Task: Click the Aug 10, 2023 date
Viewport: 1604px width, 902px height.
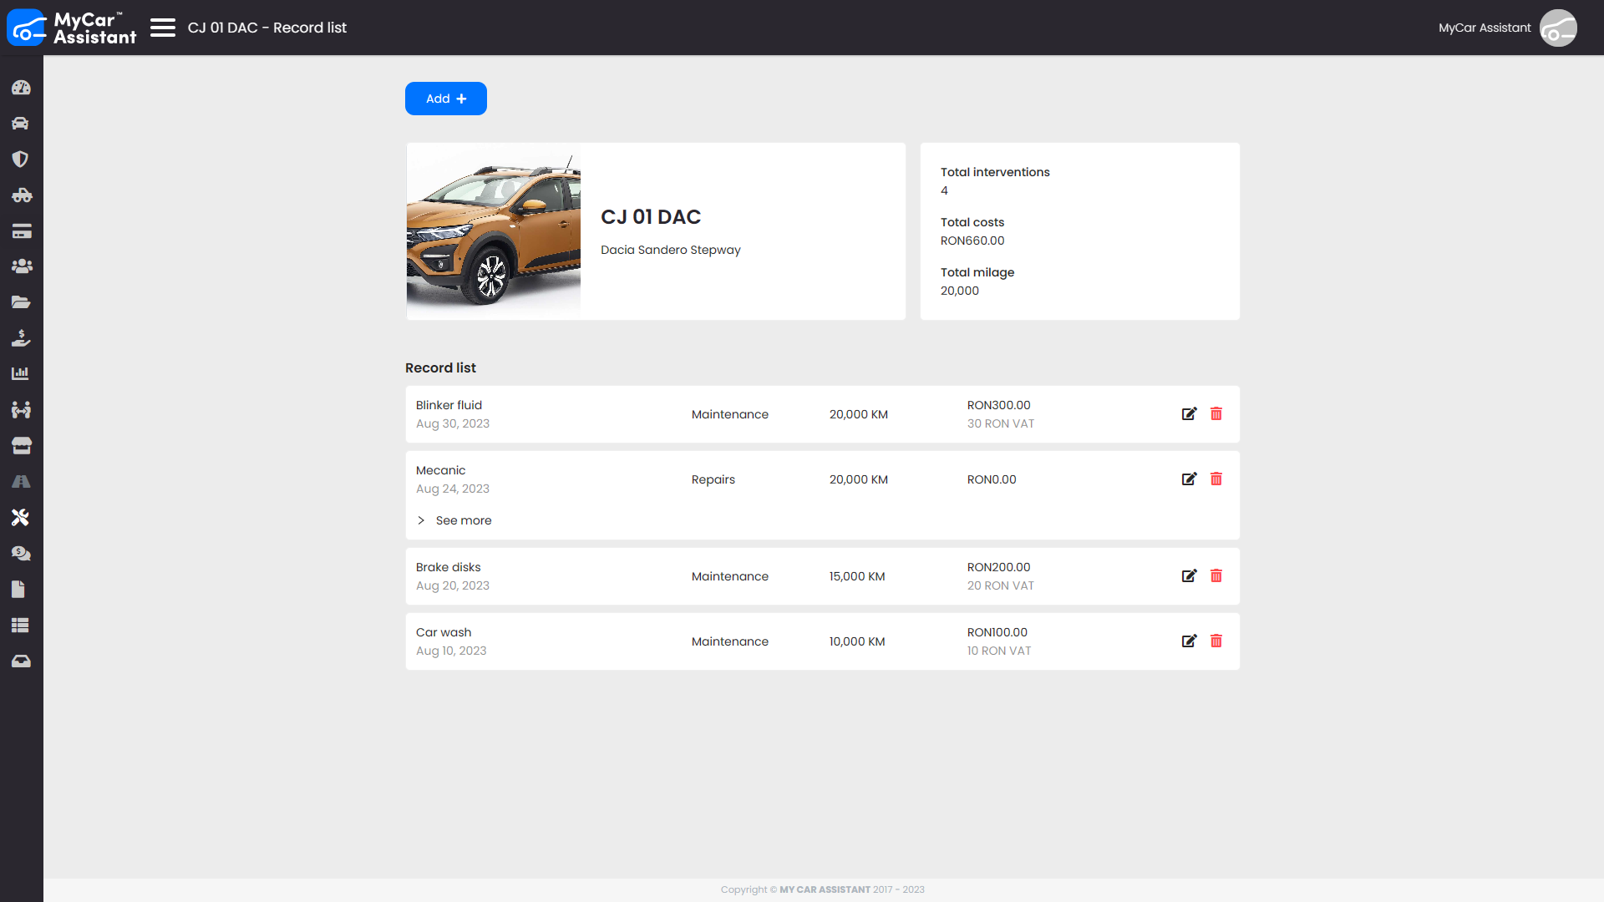Action: pos(451,651)
